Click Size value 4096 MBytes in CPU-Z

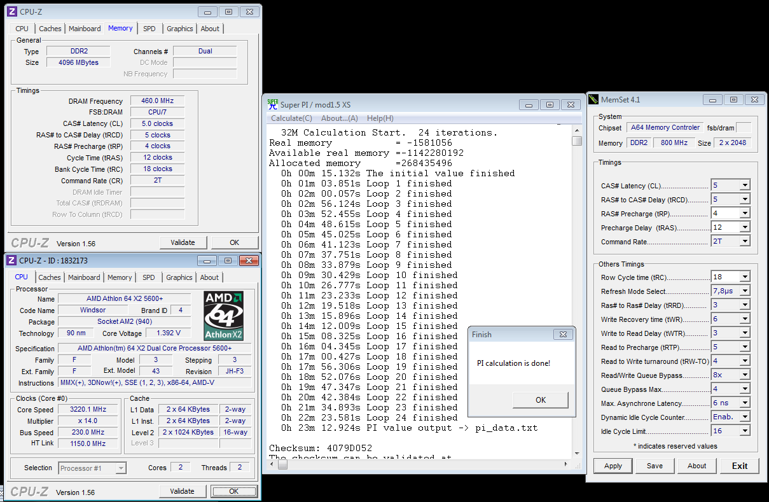pyautogui.click(x=78, y=62)
